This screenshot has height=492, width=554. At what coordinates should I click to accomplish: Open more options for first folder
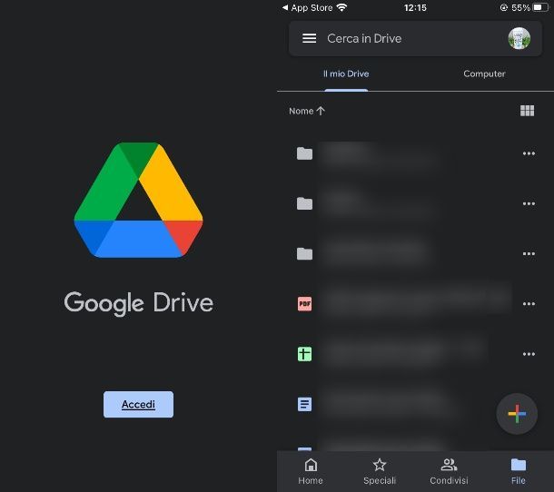click(x=529, y=153)
